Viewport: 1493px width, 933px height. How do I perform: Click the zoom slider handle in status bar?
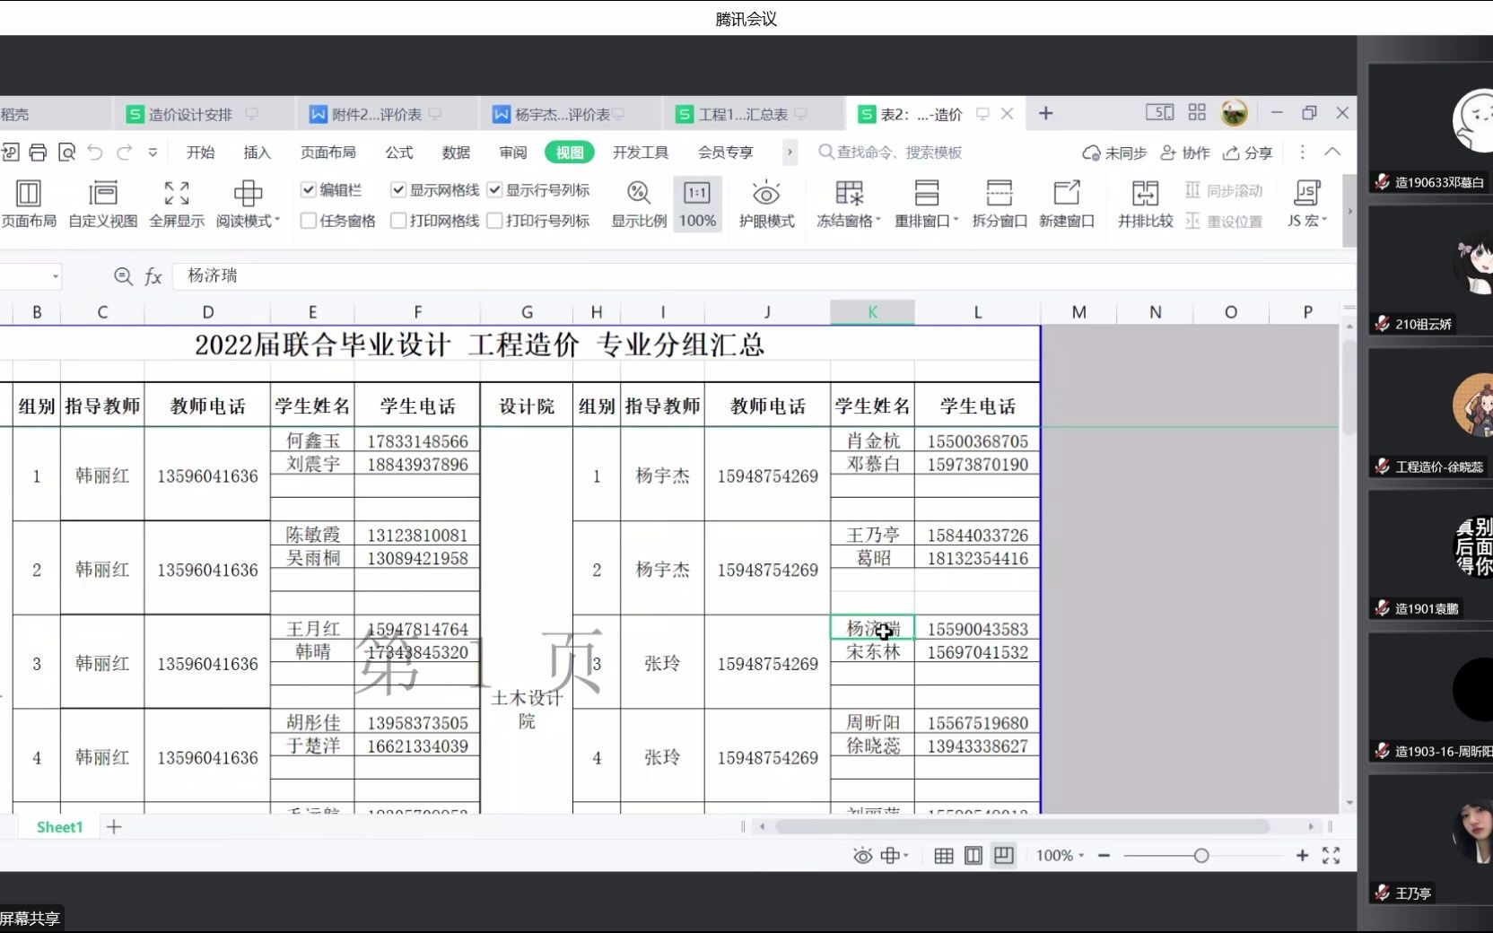[x=1201, y=856]
